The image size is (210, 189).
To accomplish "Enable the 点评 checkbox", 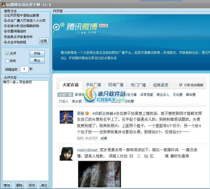I will coord(7,54).
